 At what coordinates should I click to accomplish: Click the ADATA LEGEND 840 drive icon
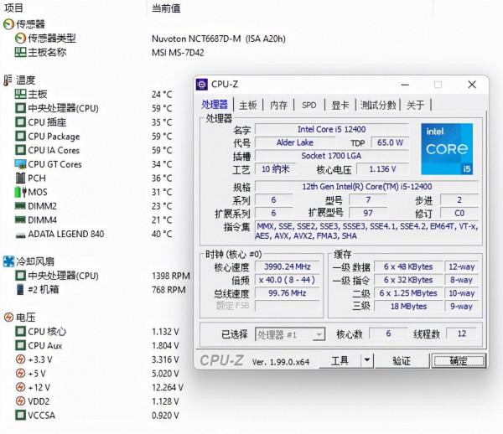(20, 235)
